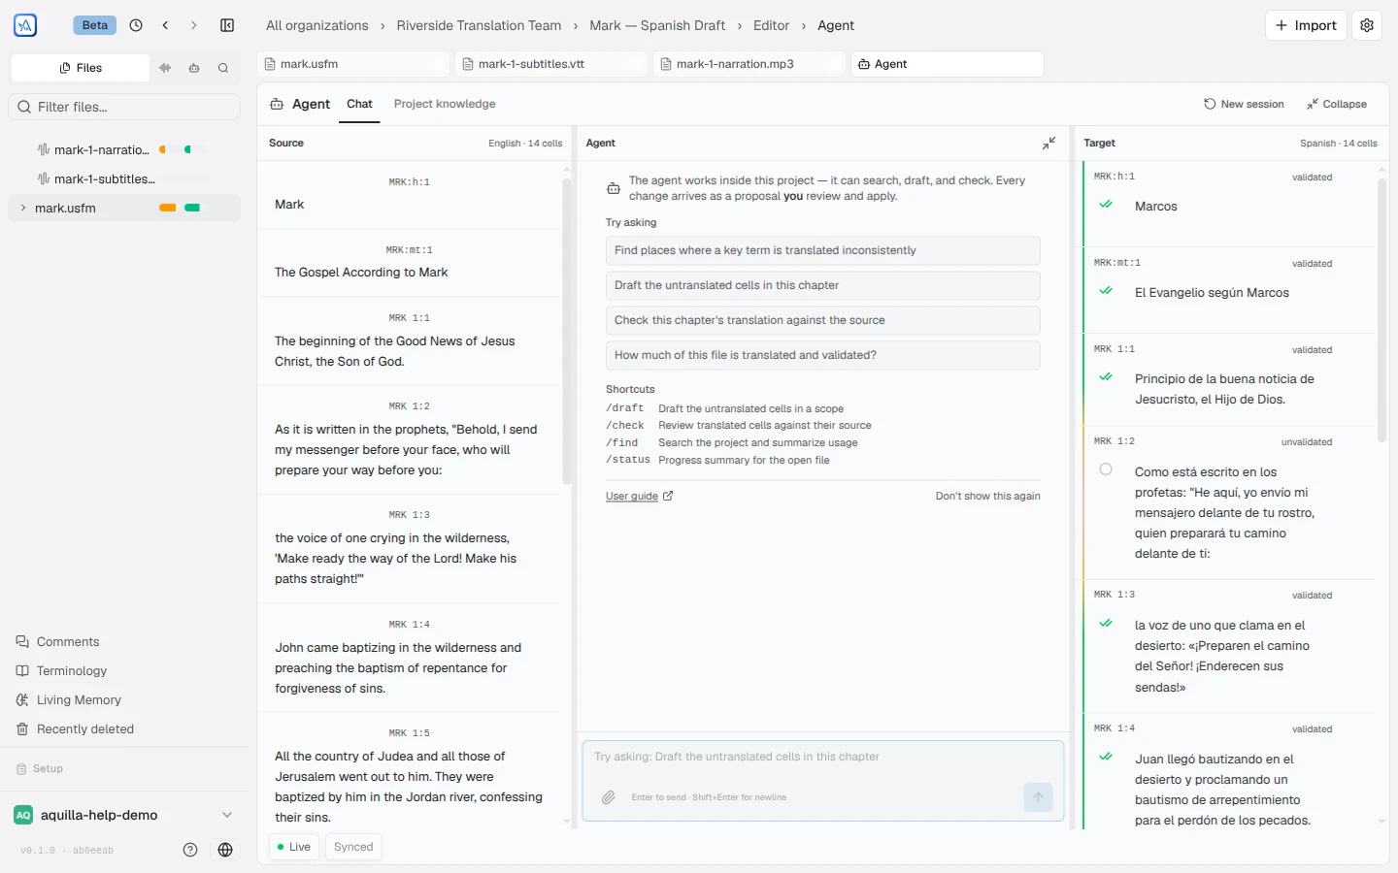Send the message with the arrow button
The width and height of the screenshot is (1398, 873).
[x=1038, y=797]
